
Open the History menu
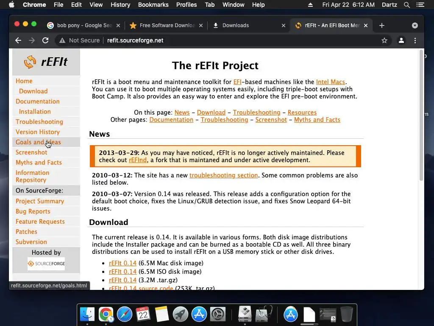tap(120, 5)
